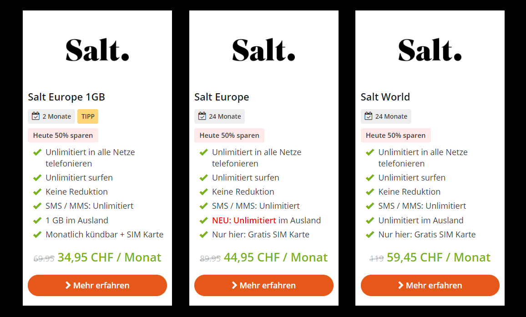The height and width of the screenshot is (317, 526).
Task: Click the 34,95 CHF / Monat price
Action: [x=109, y=257]
